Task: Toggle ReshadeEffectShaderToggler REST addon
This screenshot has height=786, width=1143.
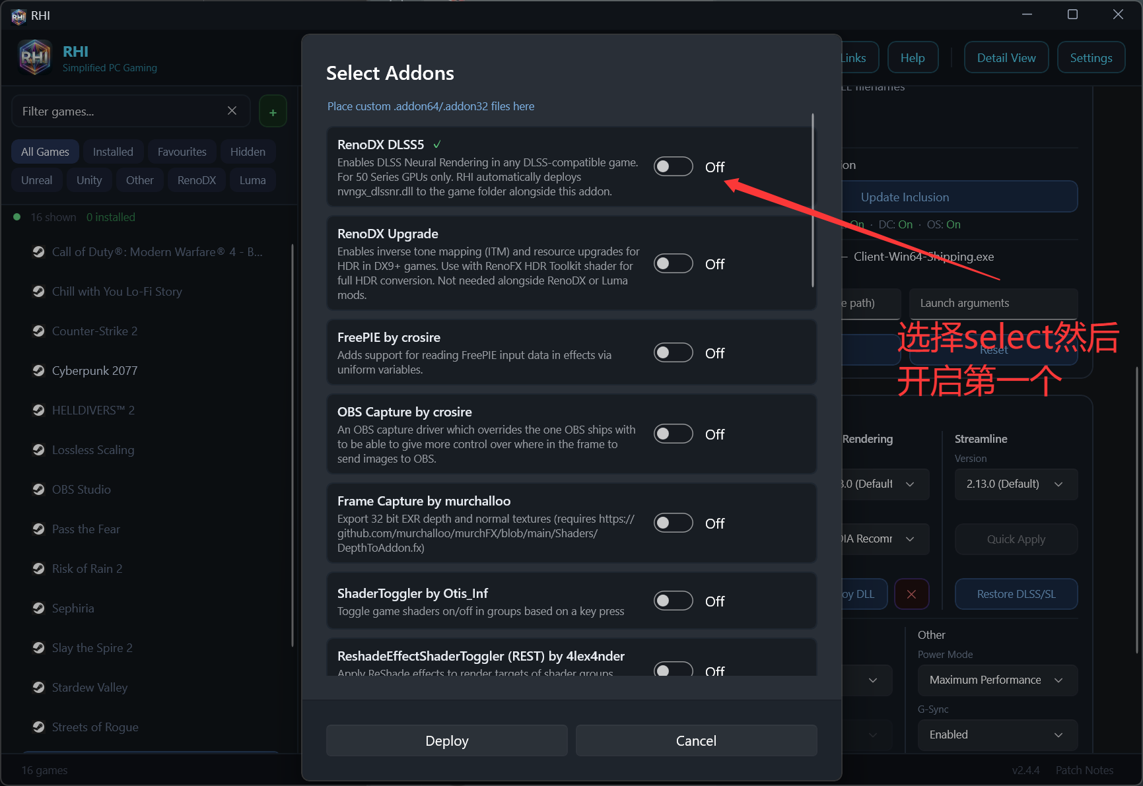Action: point(673,669)
